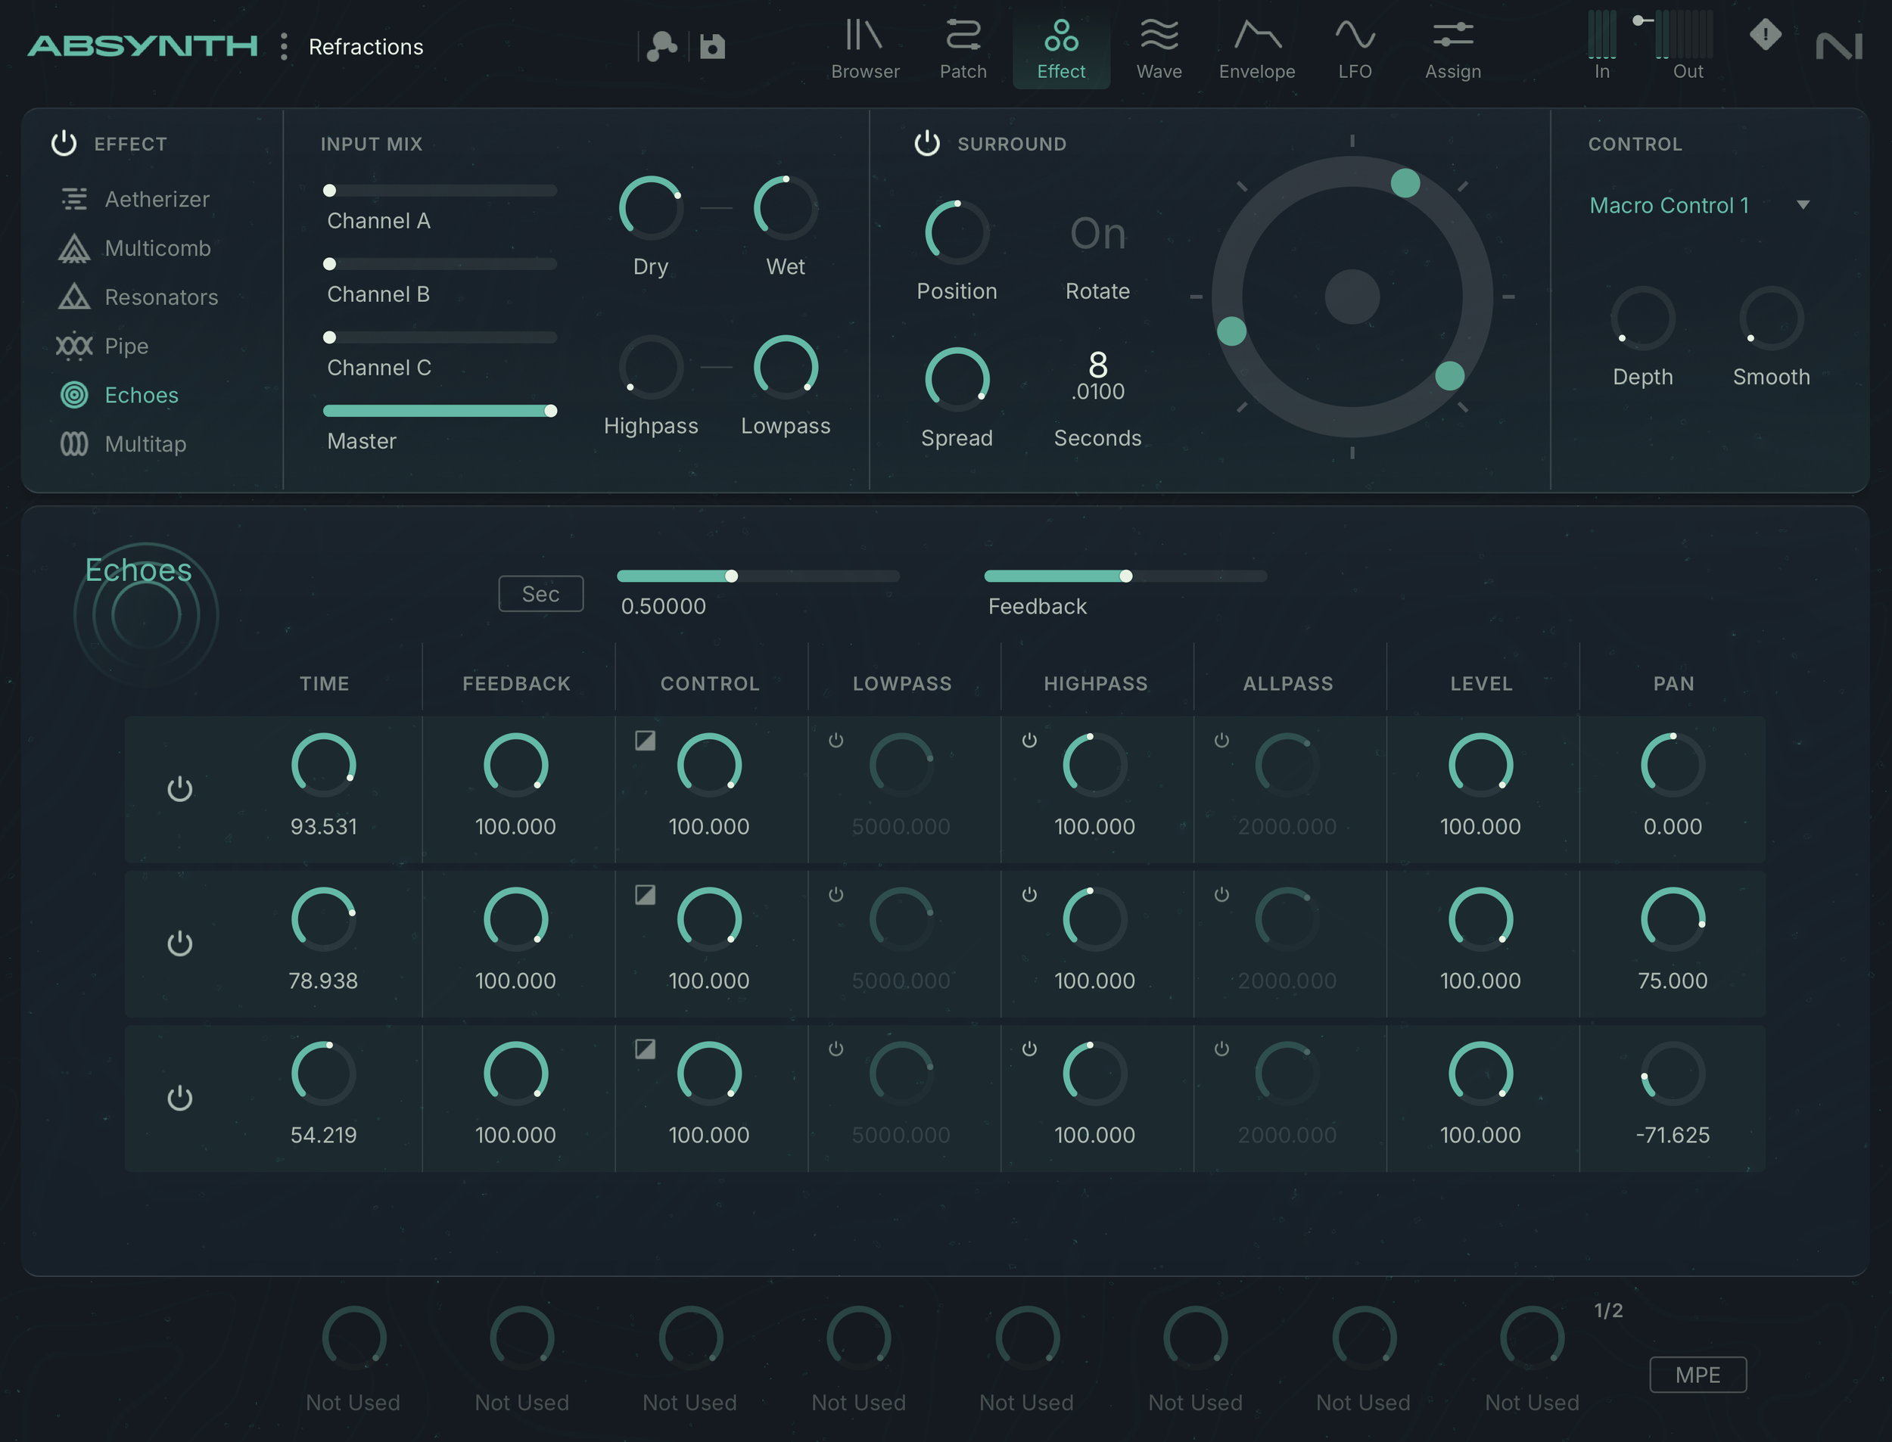Click the mutate sound icon
This screenshot has height=1442, width=1892.
pyautogui.click(x=662, y=46)
